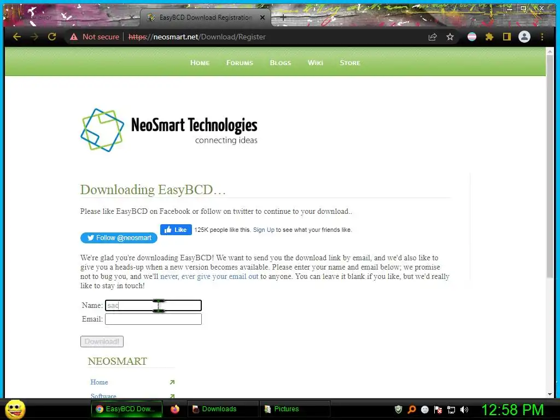The width and height of the screenshot is (560, 420).
Task: Bookmark this page with the star icon
Action: [450, 37]
